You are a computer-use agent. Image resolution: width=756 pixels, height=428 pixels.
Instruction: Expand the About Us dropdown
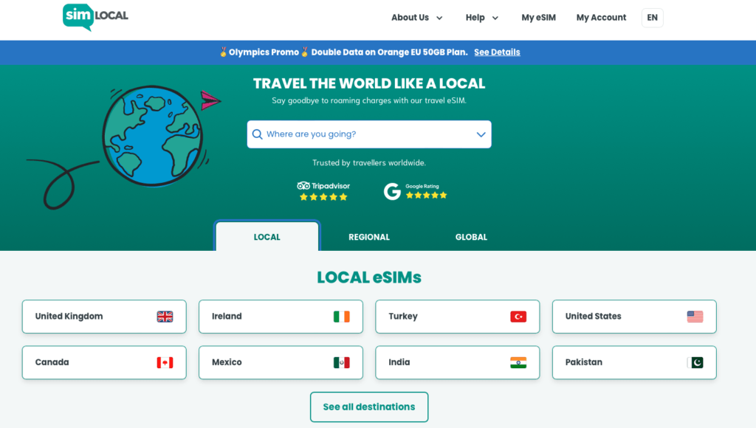[417, 17]
